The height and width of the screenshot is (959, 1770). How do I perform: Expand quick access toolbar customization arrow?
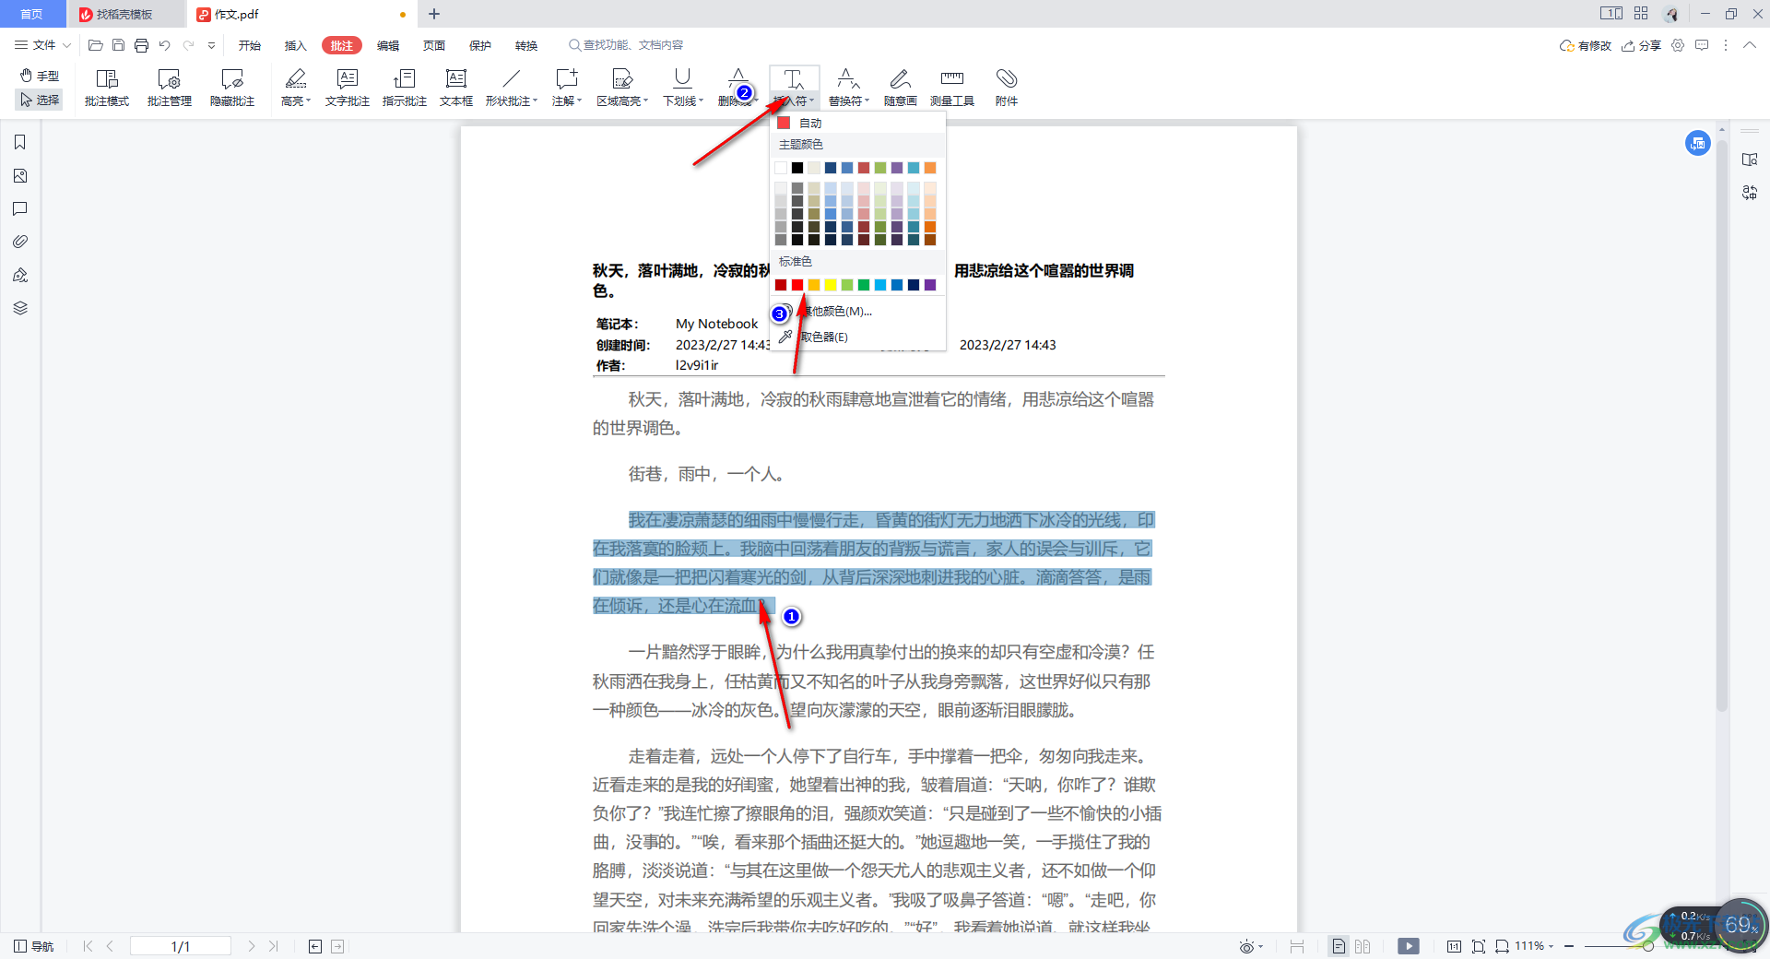click(211, 45)
